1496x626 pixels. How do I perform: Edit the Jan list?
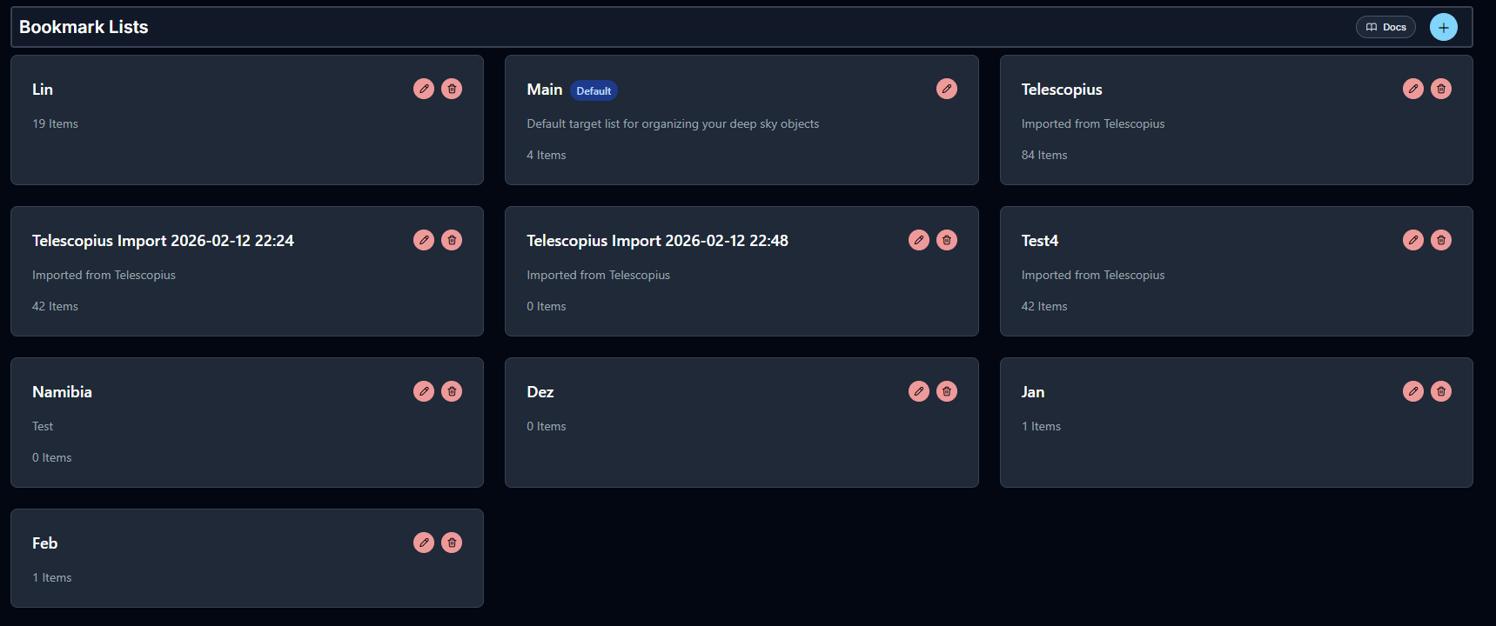point(1413,391)
